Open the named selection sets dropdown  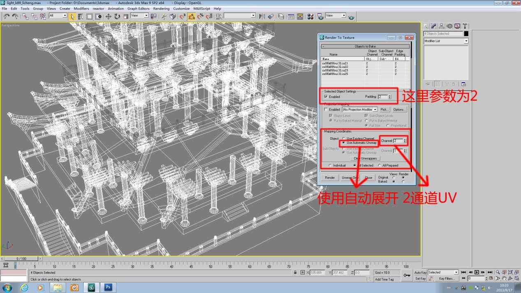[x=253, y=16]
